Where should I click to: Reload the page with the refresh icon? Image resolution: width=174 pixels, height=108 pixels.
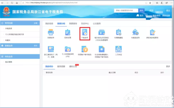pos(12,3)
